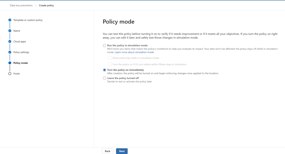The height and width of the screenshot is (154, 285).
Task: Click the Create policy breadcrumb text
Action: (46, 6)
